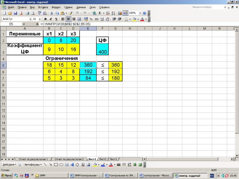
Task: Switch to the Лист2 sheet tab
Action: tap(103, 159)
